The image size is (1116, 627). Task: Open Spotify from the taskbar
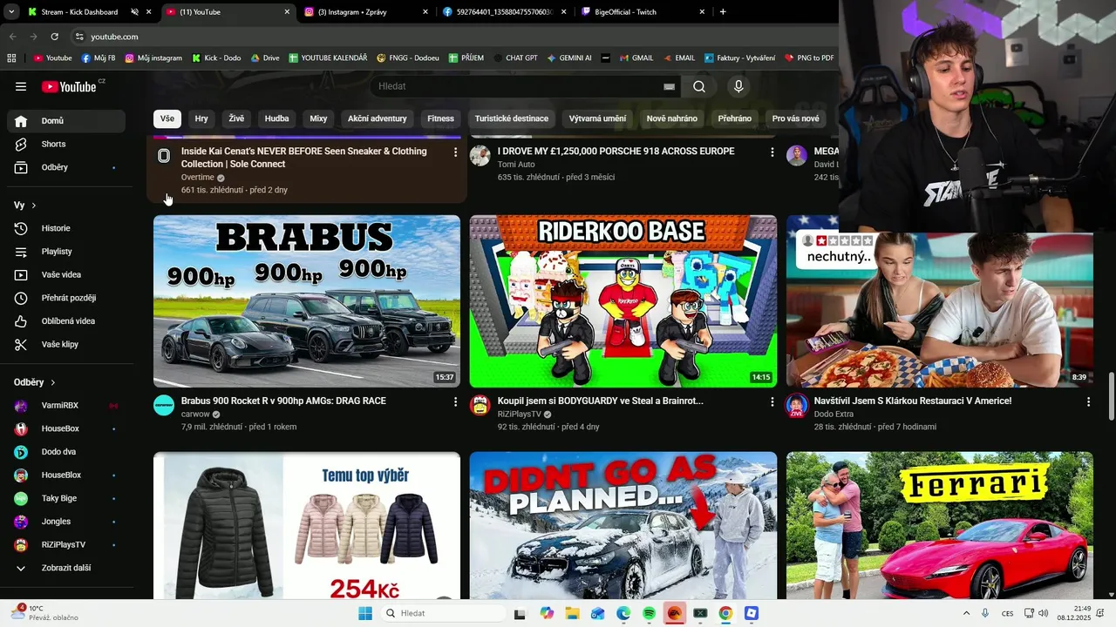649,613
